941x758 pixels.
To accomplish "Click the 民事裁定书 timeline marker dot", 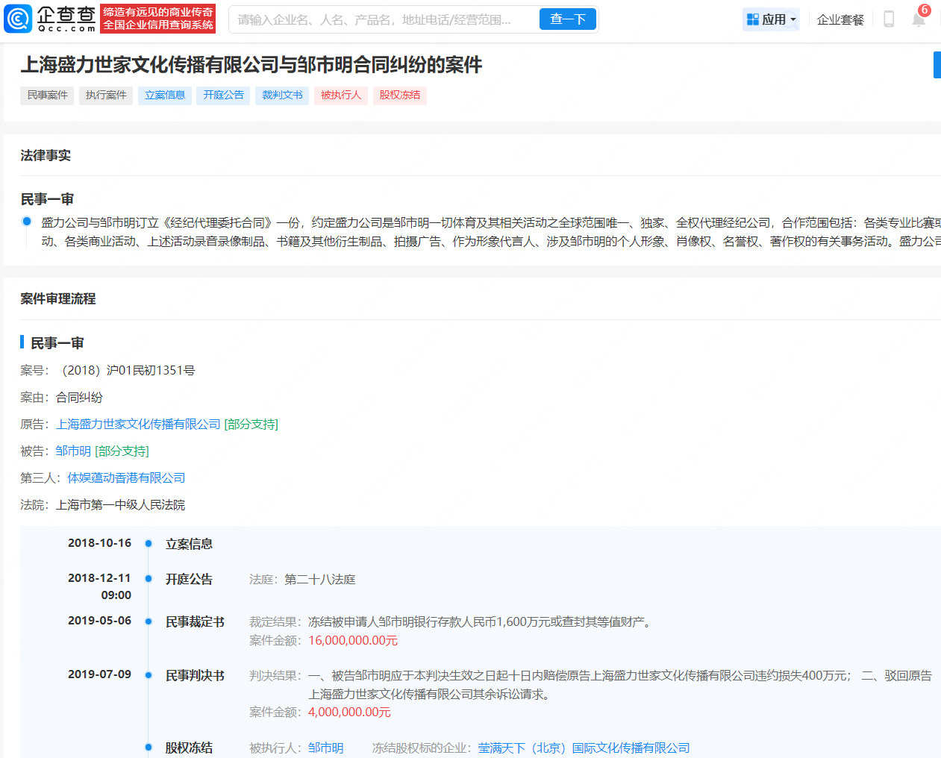I will (x=149, y=621).
